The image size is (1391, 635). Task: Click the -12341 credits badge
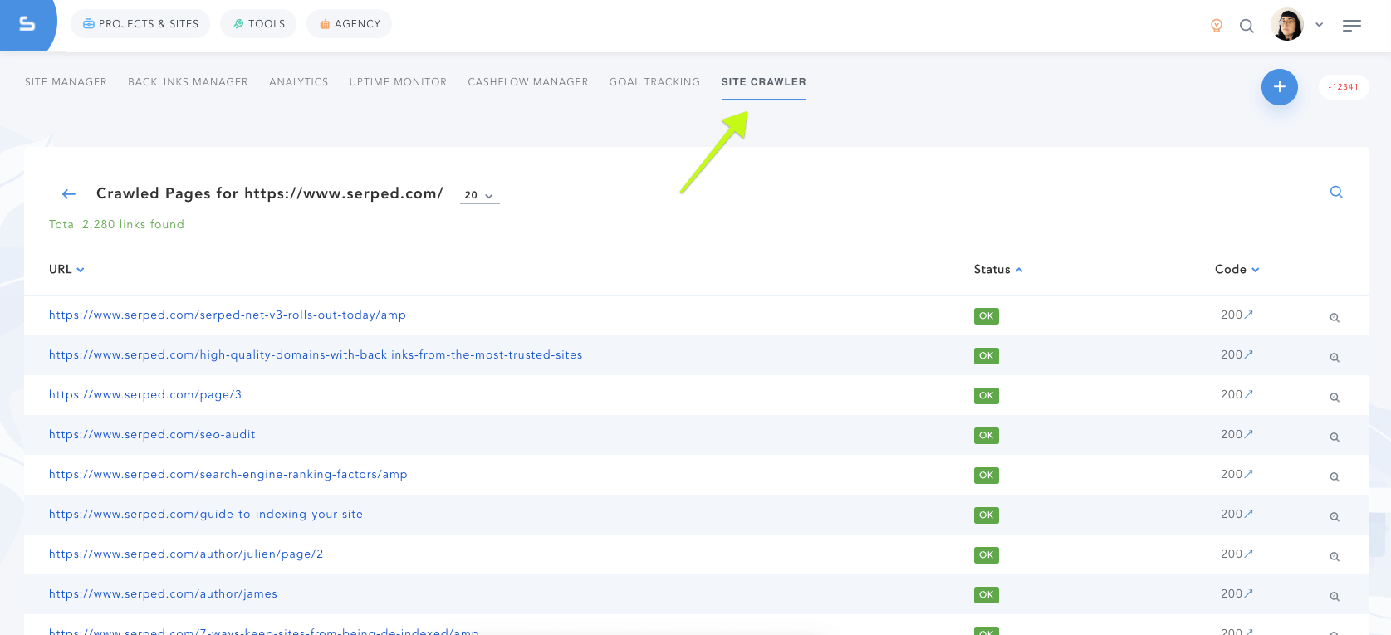click(x=1344, y=87)
